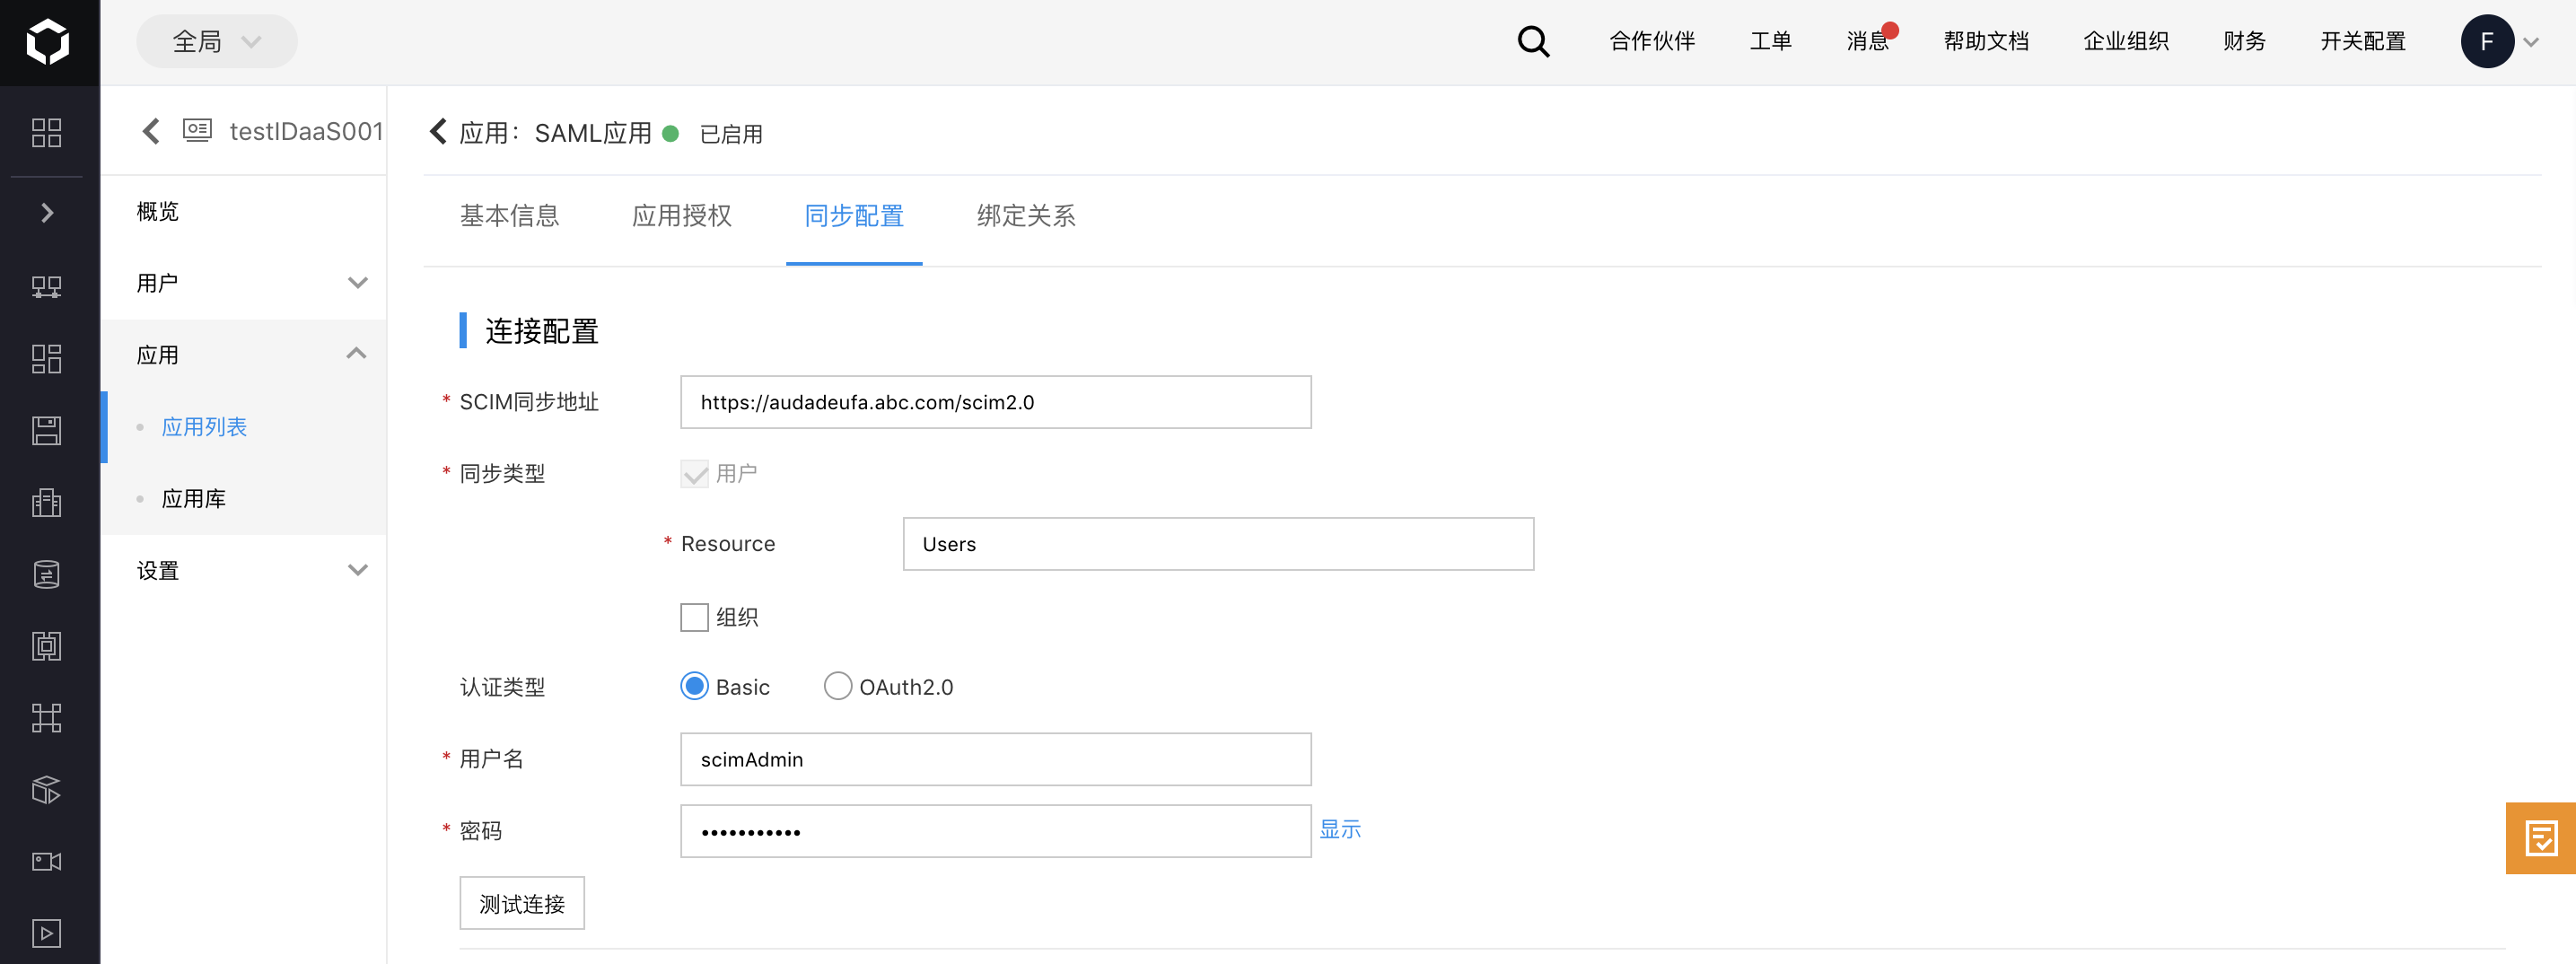2576x964 pixels.
Task: Open 财务 in top navigation
Action: pos(2244,41)
